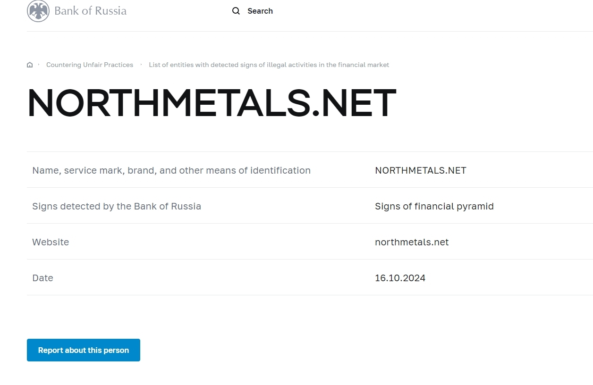Click the Website row label

(51, 242)
